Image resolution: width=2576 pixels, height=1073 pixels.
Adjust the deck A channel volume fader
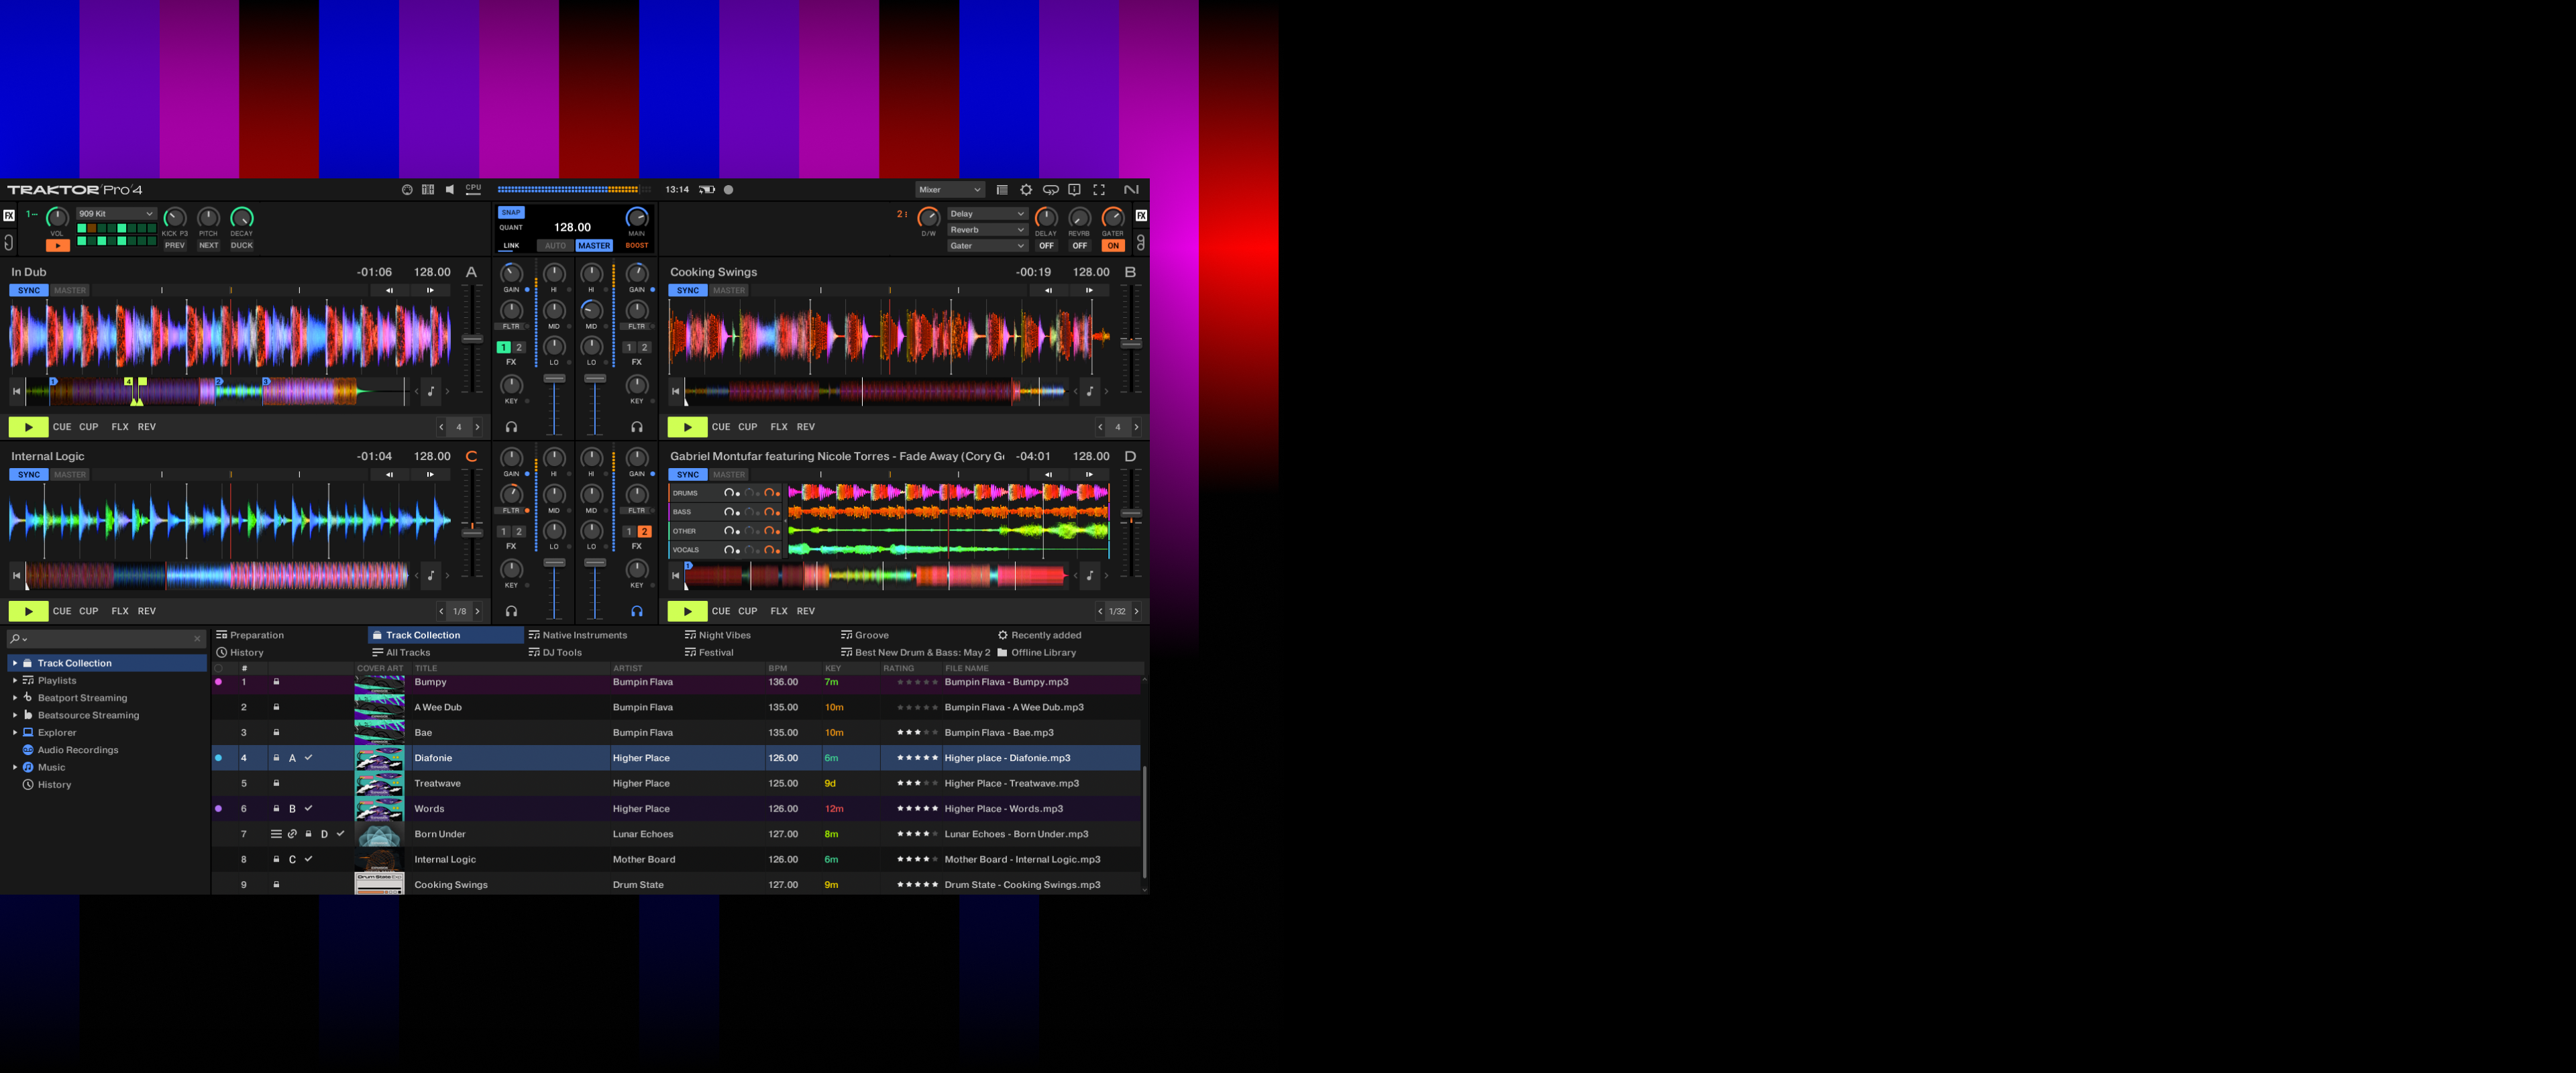[x=554, y=379]
